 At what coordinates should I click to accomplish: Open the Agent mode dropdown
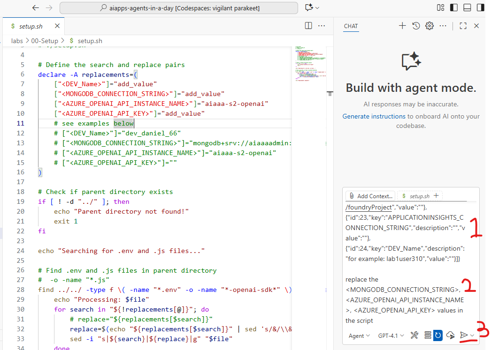[359, 335]
